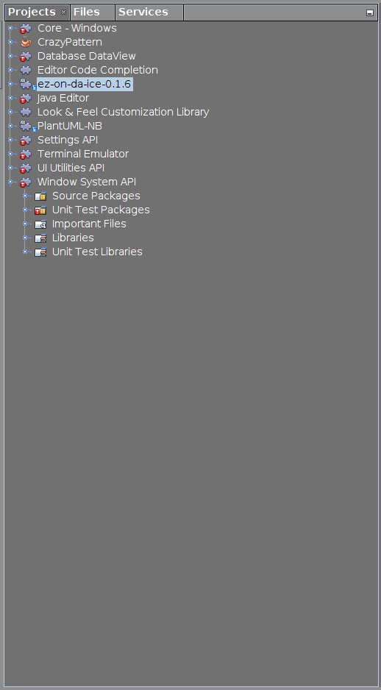Click the PlantUML-NB project icon
381x690 pixels.
pyautogui.click(x=27, y=127)
